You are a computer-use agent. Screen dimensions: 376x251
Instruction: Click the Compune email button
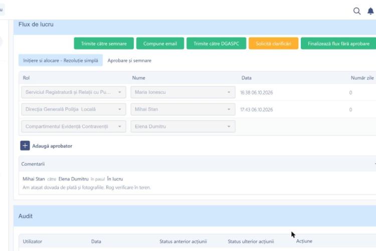coord(160,44)
